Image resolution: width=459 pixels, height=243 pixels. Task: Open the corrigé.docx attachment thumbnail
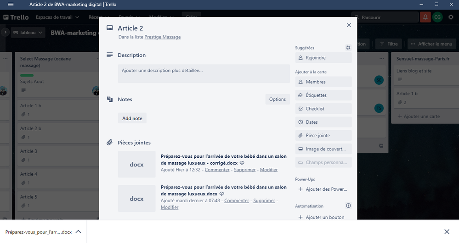pos(137,165)
